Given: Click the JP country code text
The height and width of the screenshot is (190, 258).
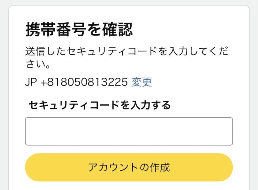Looking at the screenshot, I should [x=31, y=82].
